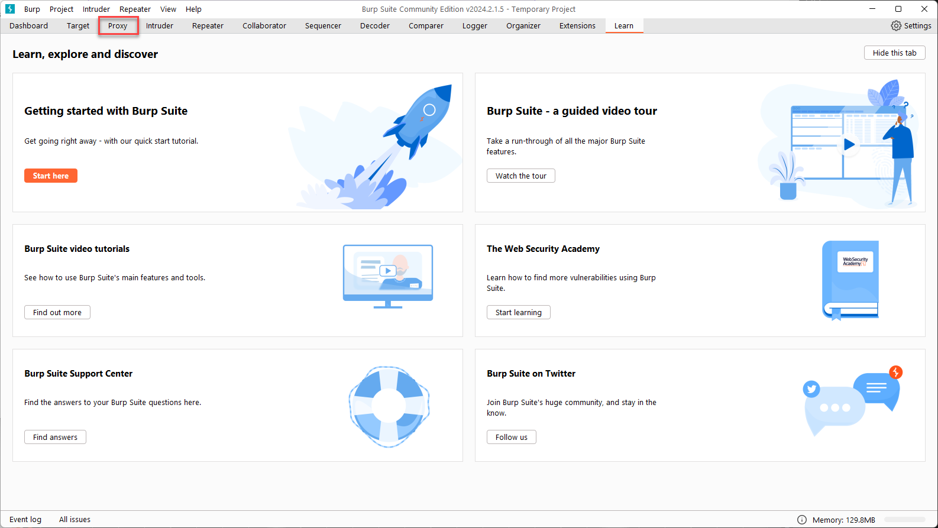
Task: Open the Extensions tab
Action: [577, 25]
